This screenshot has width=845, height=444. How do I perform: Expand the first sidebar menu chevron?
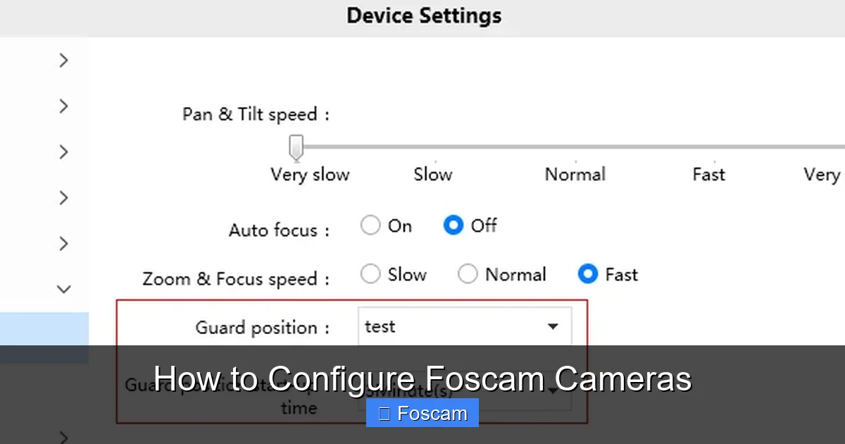click(x=63, y=60)
